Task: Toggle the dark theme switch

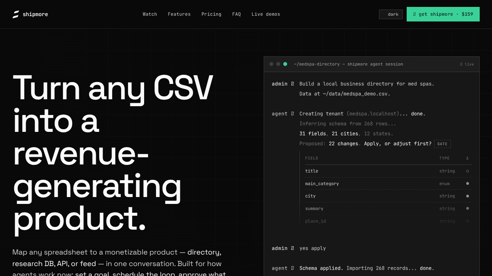Action: [x=391, y=14]
